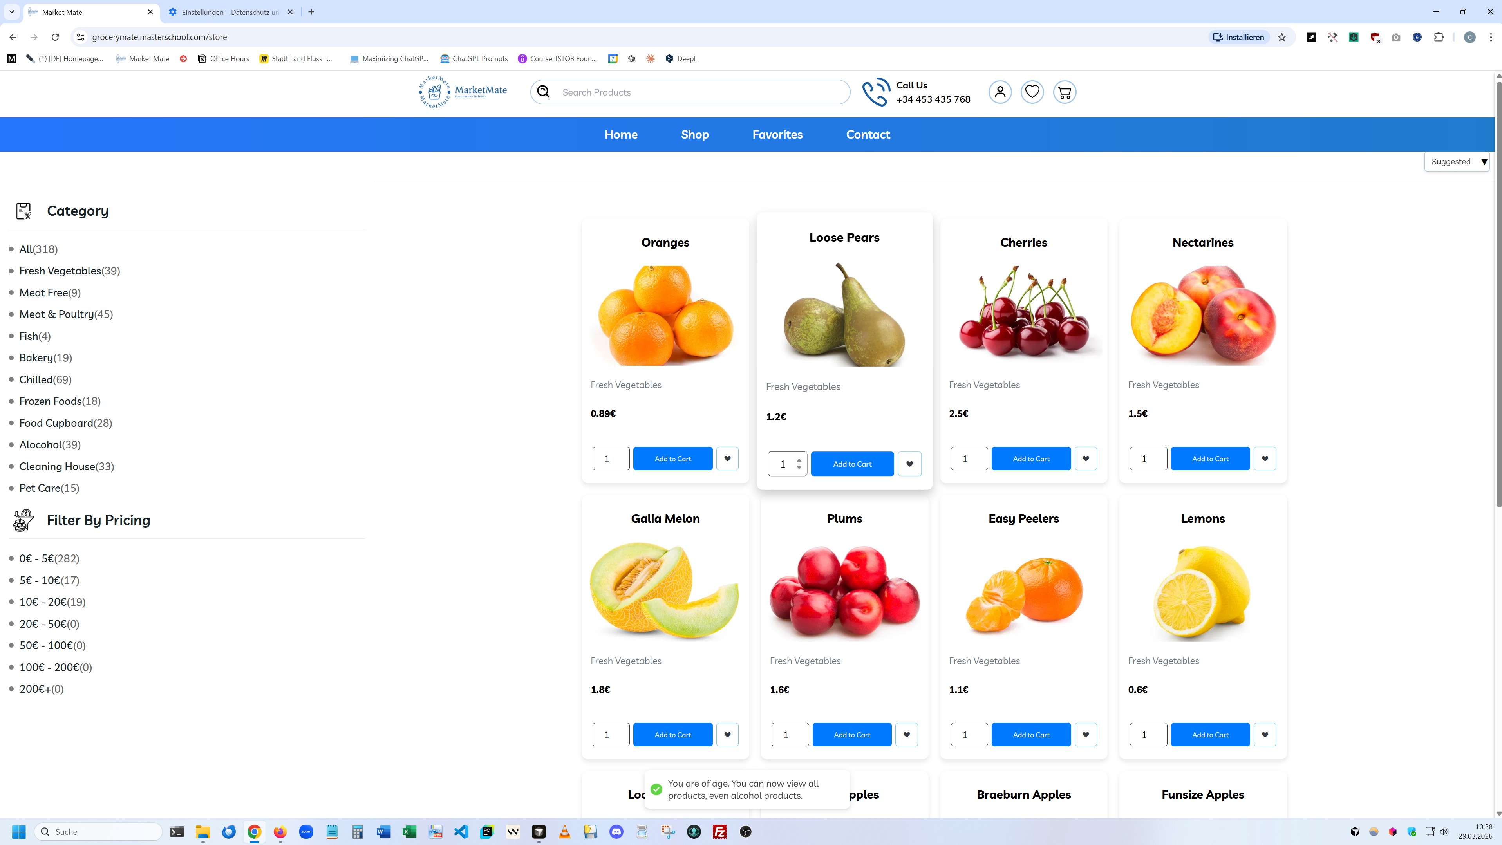Click the MarketMate logo
The width and height of the screenshot is (1502, 845).
(463, 92)
